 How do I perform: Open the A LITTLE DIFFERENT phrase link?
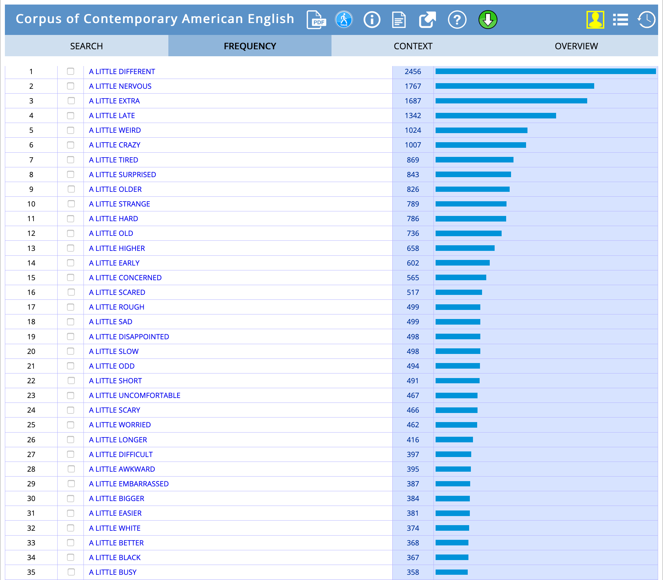(x=122, y=72)
